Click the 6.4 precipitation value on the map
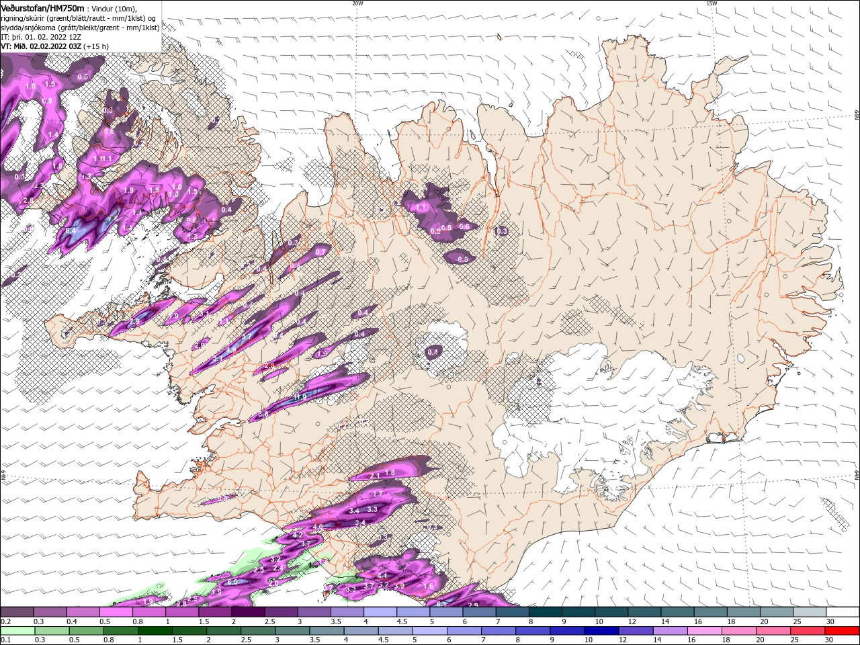 click(x=72, y=230)
